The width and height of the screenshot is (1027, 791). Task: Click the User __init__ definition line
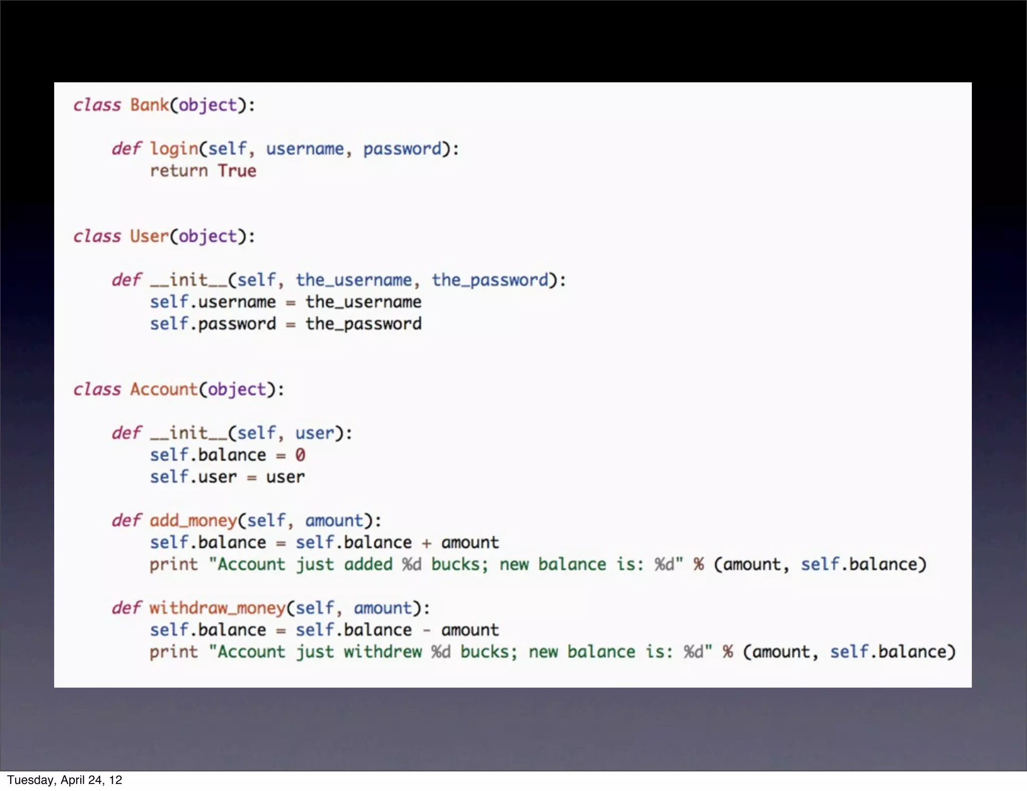(x=338, y=280)
